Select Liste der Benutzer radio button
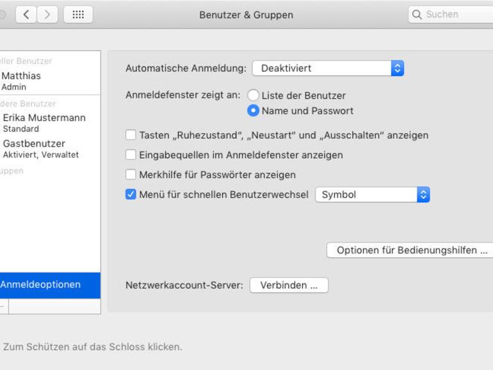The width and height of the screenshot is (493, 370). point(254,95)
